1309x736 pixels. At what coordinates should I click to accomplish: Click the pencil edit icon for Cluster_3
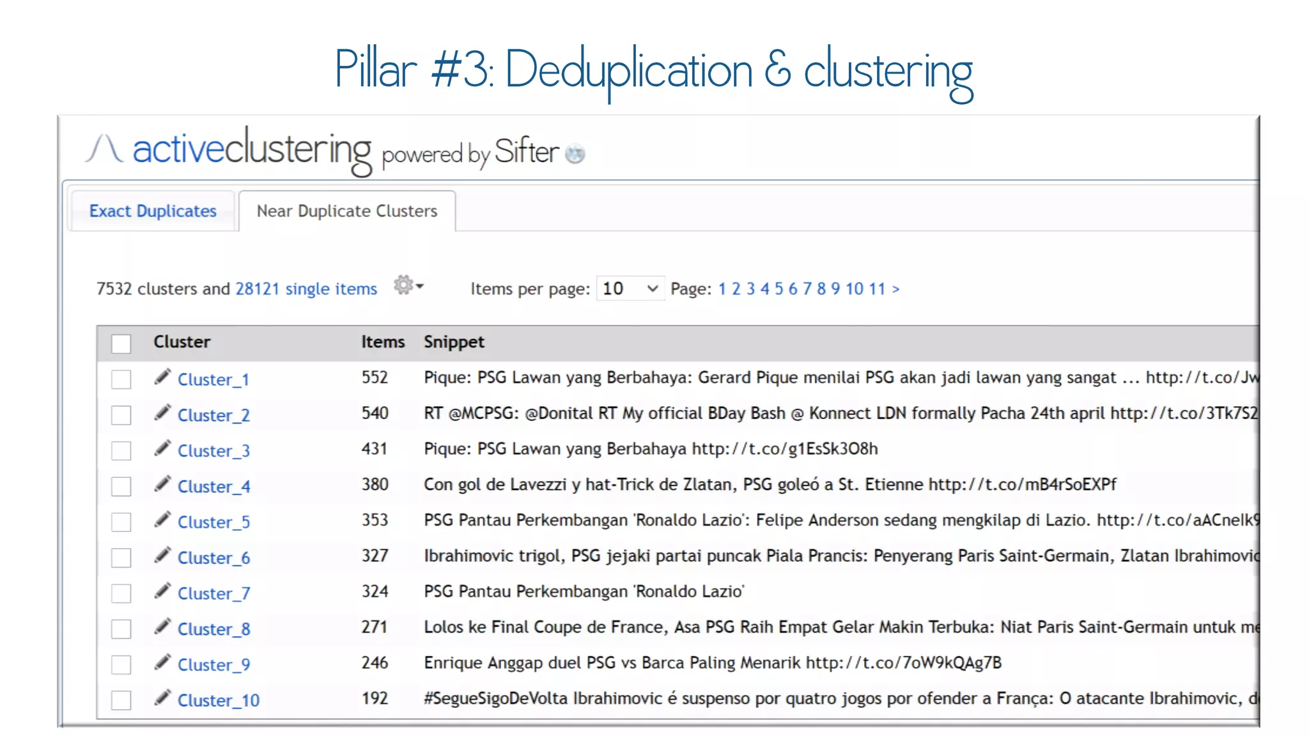click(162, 448)
